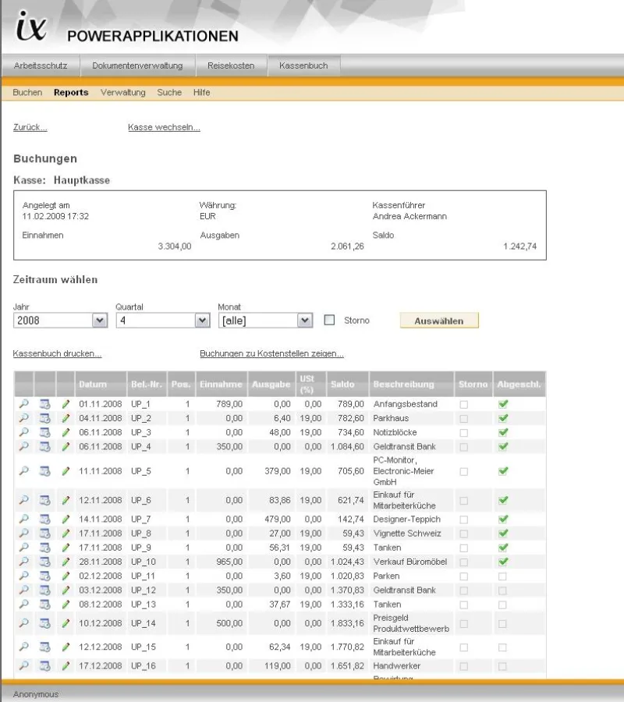Edit the Handwerker entry with the pencil icon
This screenshot has height=702, width=624.
[x=66, y=666]
